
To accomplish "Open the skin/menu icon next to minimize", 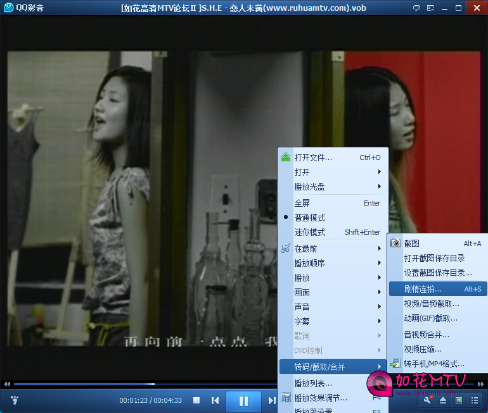I will [x=430, y=8].
